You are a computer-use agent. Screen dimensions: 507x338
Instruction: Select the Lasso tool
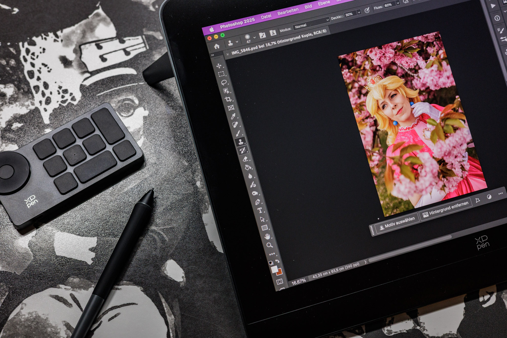pos(224,82)
